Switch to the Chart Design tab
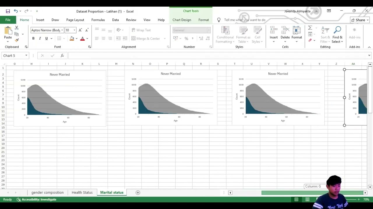373x209 pixels. tap(182, 20)
